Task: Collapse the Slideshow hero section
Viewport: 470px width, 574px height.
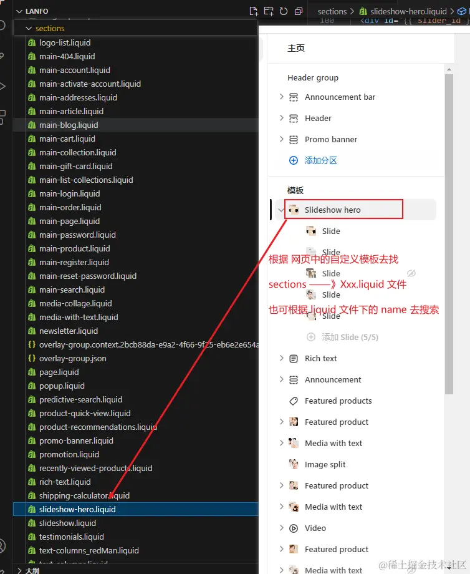Action: [x=281, y=210]
